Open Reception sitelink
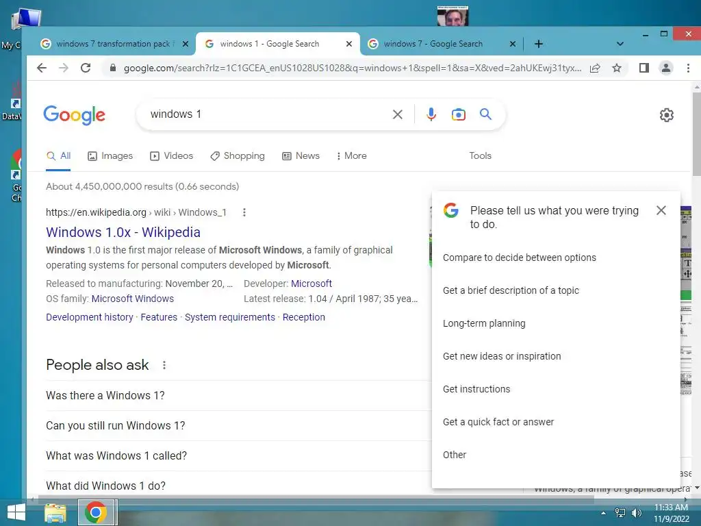The height and width of the screenshot is (526, 701). click(303, 317)
